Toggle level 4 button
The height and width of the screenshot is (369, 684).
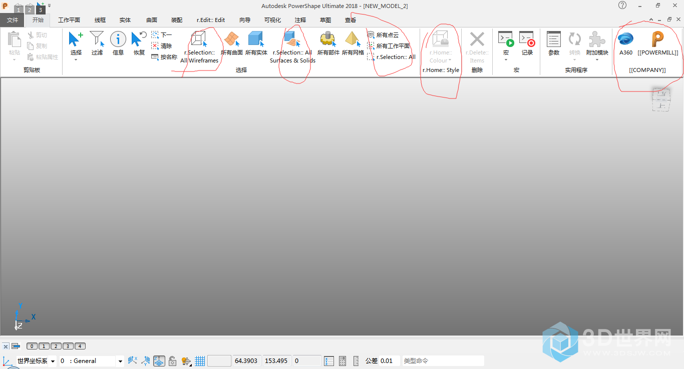click(x=80, y=346)
